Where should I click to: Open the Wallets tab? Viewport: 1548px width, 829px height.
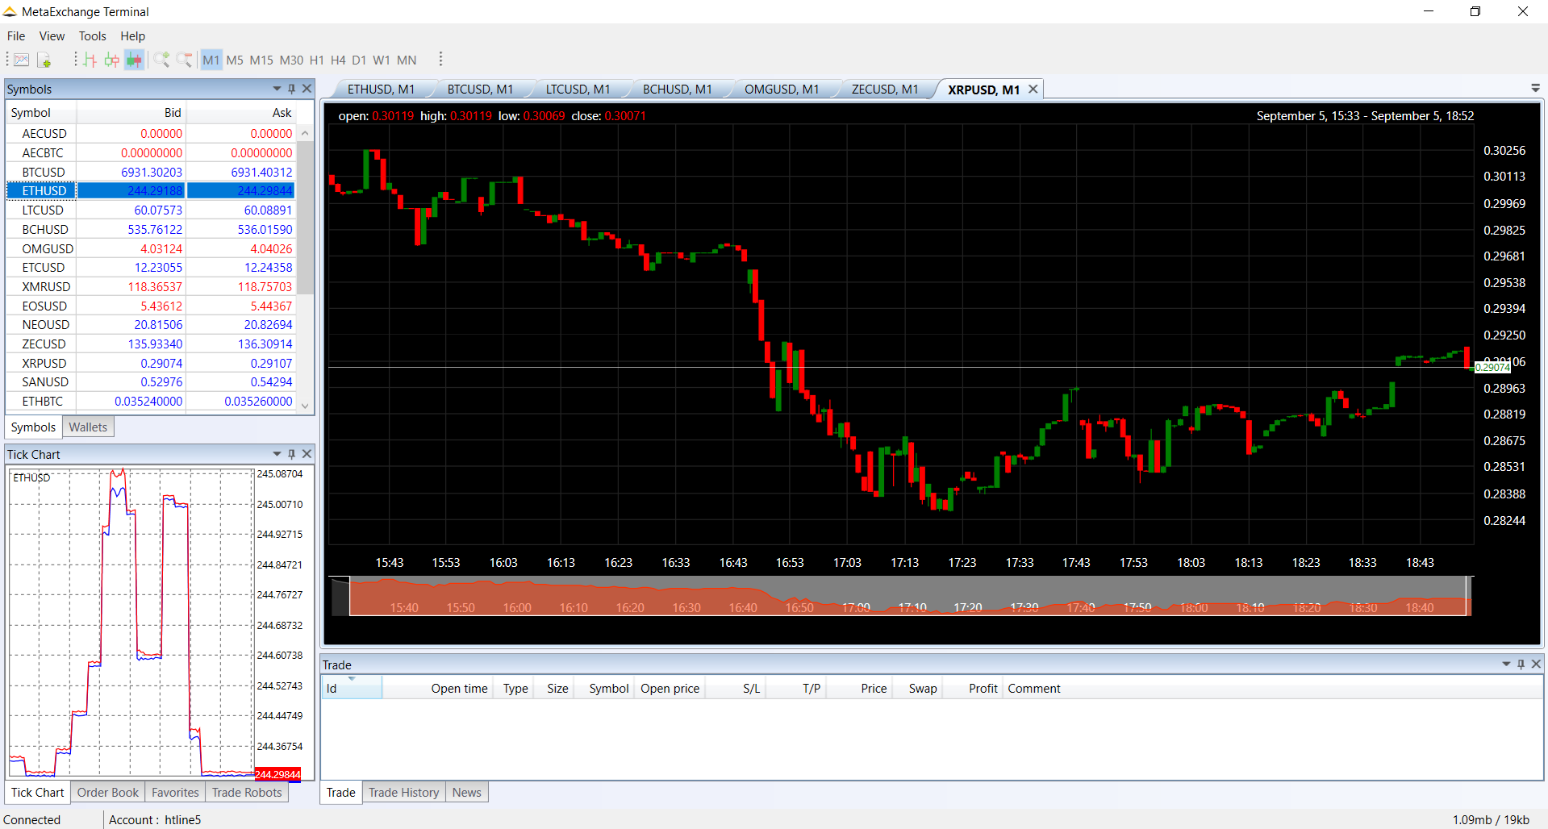88,427
